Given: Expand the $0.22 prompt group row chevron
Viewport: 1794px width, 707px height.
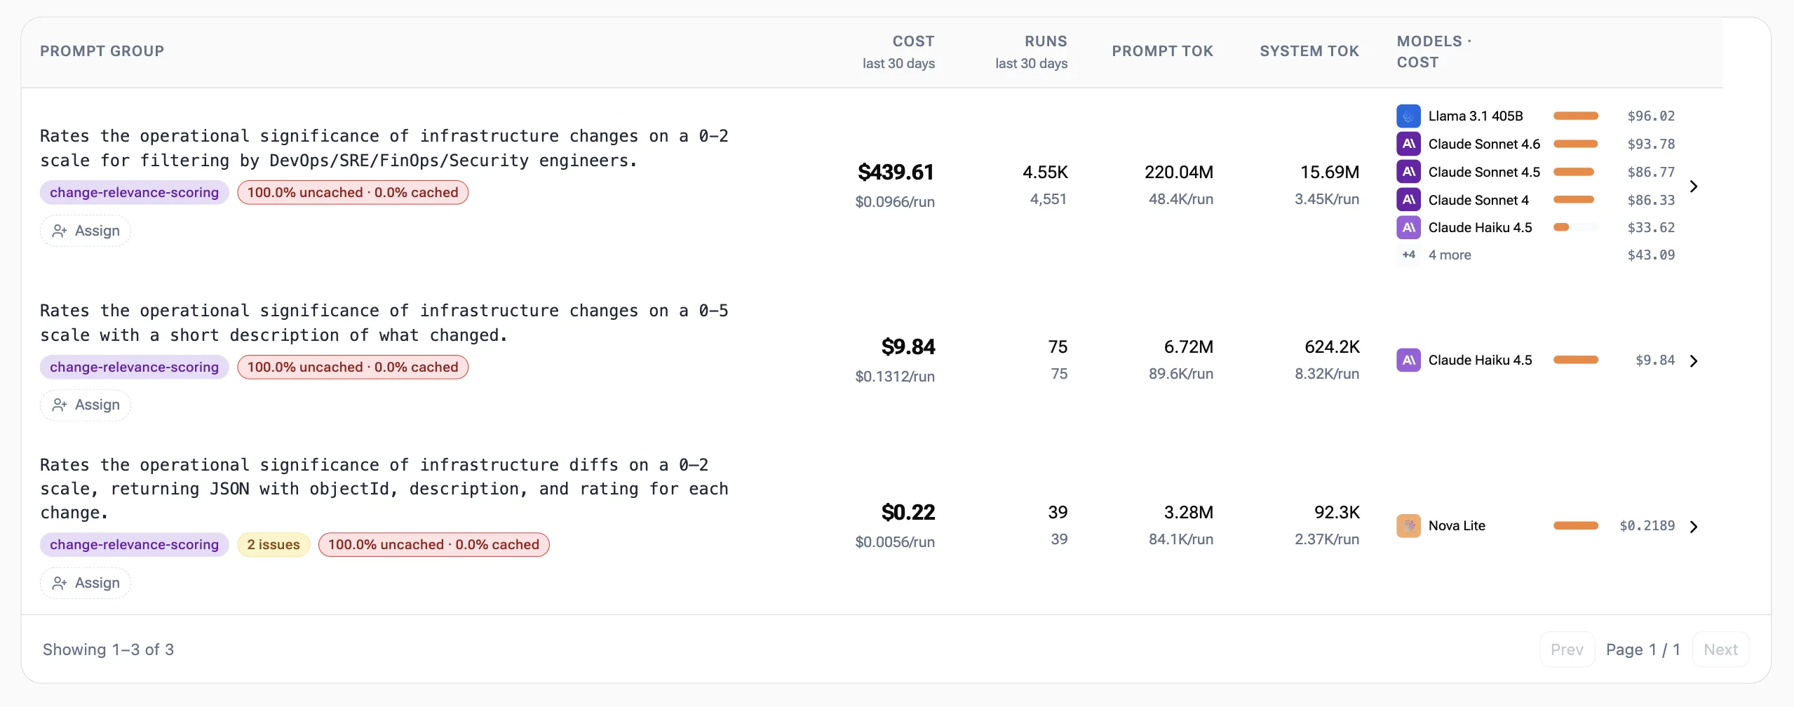Looking at the screenshot, I should click(1694, 526).
